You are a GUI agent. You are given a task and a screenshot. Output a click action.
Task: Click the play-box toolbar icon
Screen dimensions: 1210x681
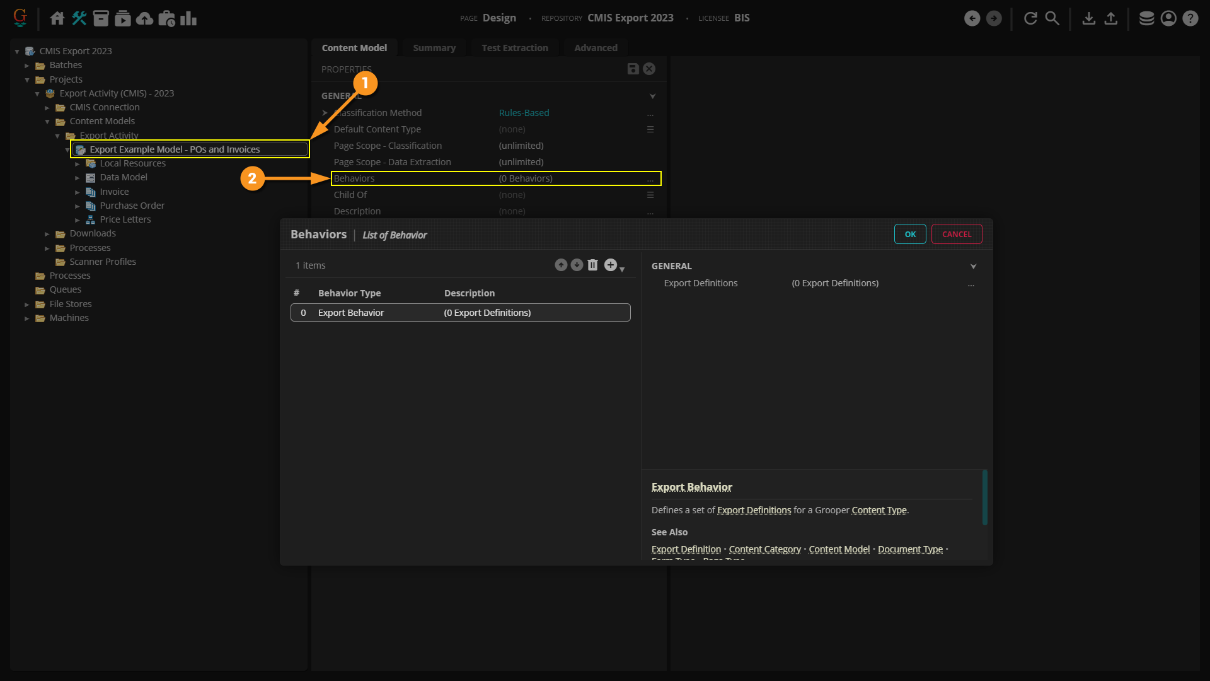pyautogui.click(x=123, y=18)
